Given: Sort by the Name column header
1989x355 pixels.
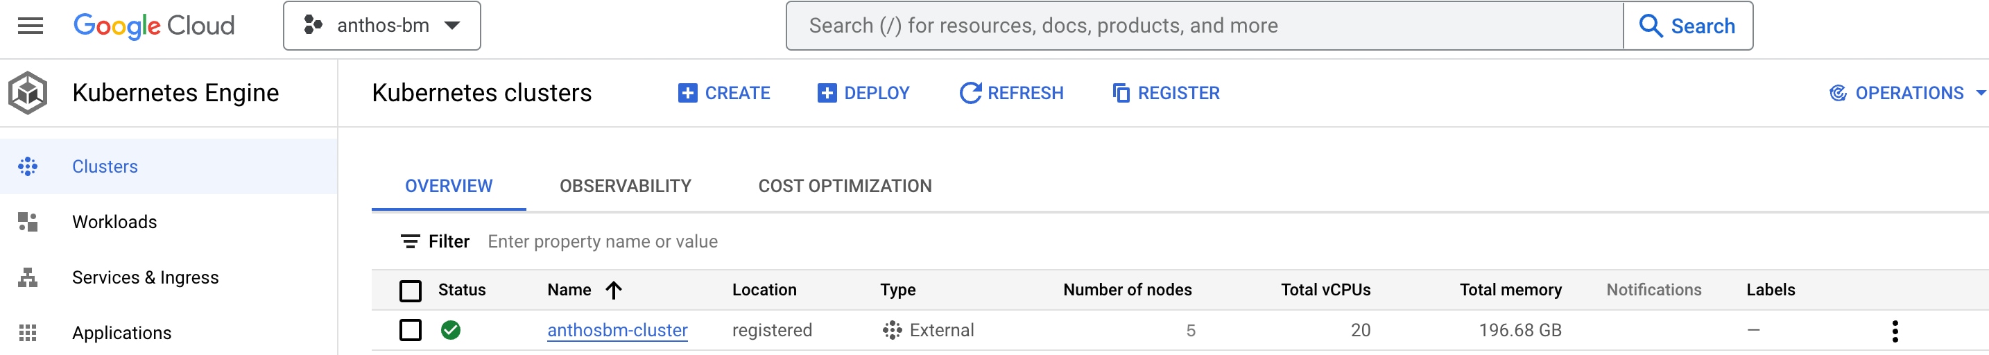Looking at the screenshot, I should 569,291.
